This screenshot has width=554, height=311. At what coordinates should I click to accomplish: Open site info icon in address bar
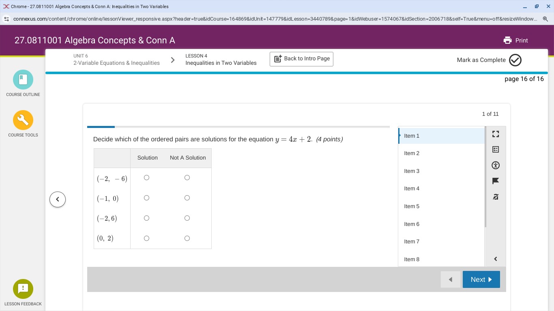point(6,19)
